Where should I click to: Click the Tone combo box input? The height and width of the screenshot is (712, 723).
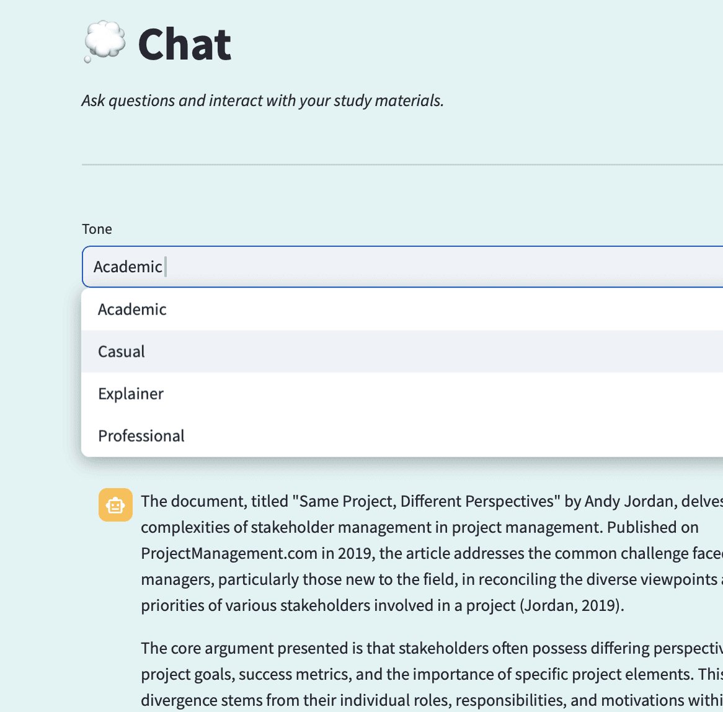pos(402,267)
